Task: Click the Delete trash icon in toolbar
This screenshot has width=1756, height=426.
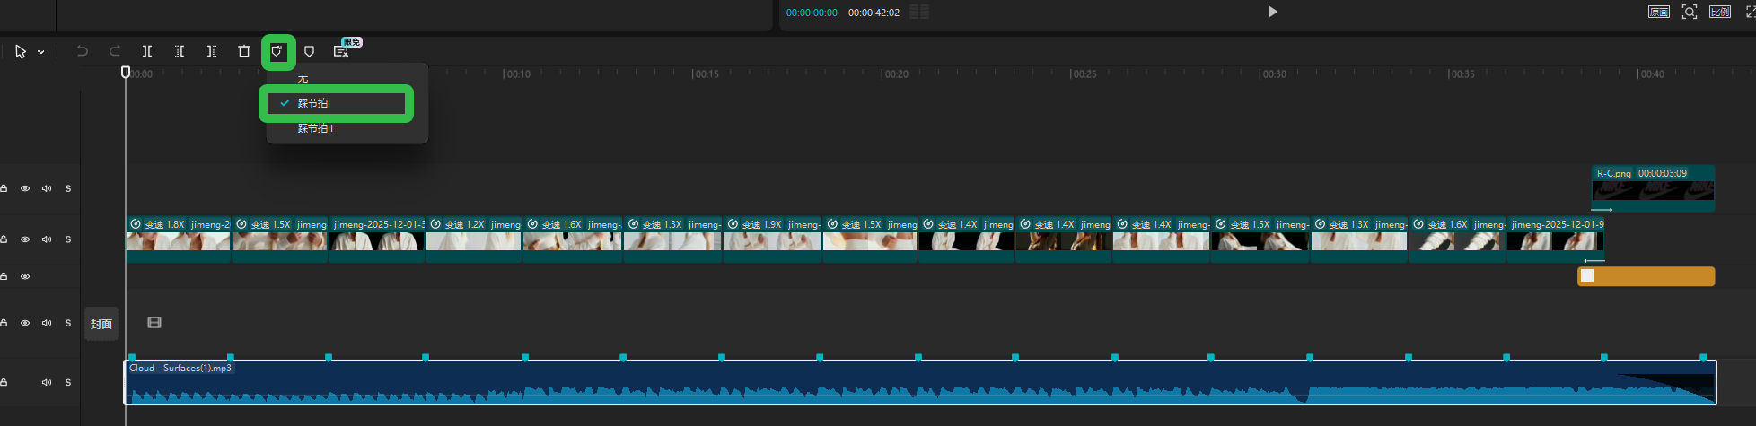Action: tap(243, 51)
